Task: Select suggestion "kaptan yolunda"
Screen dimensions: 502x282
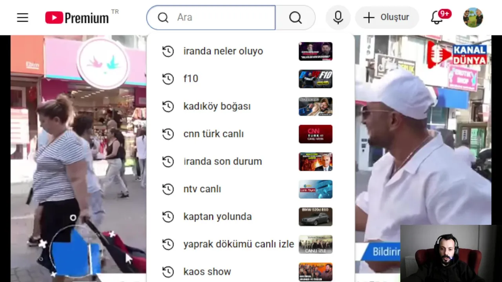Action: [250, 217]
